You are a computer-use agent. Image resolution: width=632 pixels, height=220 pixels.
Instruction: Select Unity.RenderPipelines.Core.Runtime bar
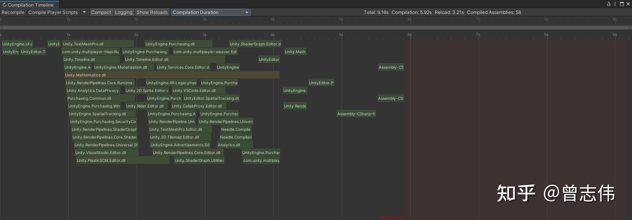tap(100, 83)
